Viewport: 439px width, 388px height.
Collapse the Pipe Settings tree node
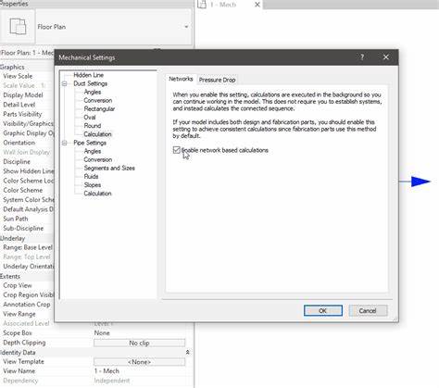click(x=65, y=143)
